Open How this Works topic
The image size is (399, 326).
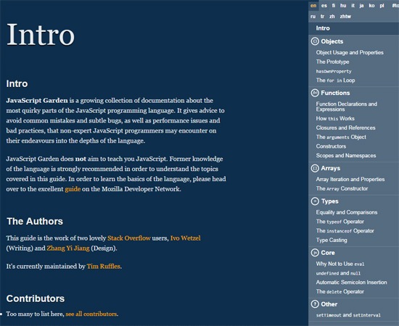[x=335, y=118]
